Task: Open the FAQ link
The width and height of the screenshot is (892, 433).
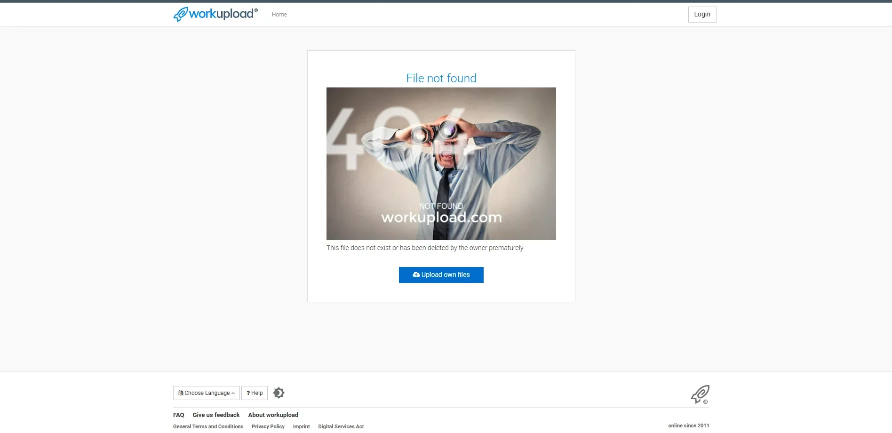Action: coord(179,415)
